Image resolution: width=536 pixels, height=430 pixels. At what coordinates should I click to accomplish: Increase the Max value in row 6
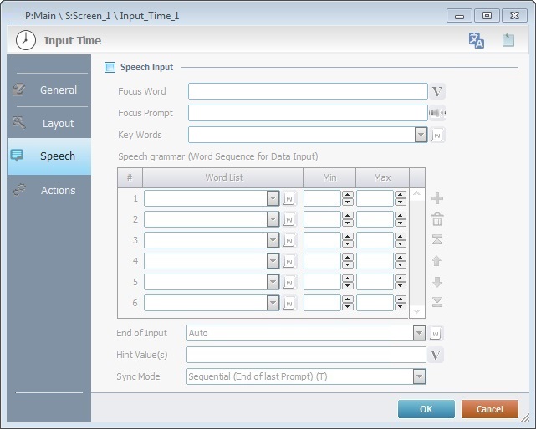[401, 299]
